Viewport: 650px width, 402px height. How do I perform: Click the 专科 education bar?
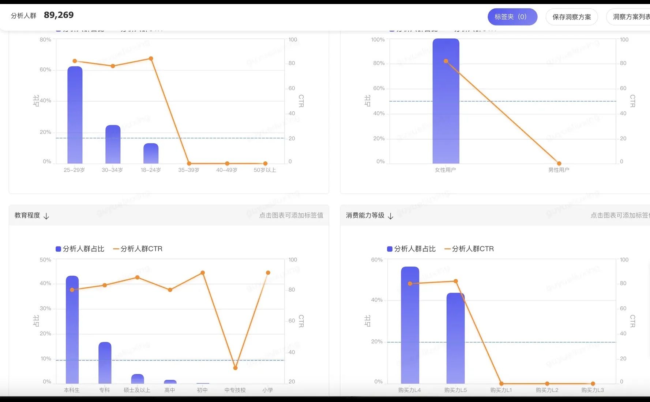coord(105,363)
